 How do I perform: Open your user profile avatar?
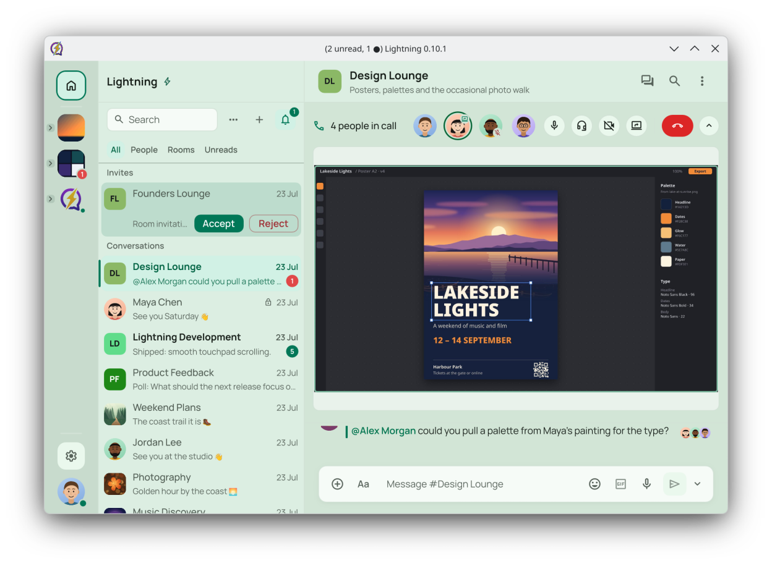(x=71, y=492)
